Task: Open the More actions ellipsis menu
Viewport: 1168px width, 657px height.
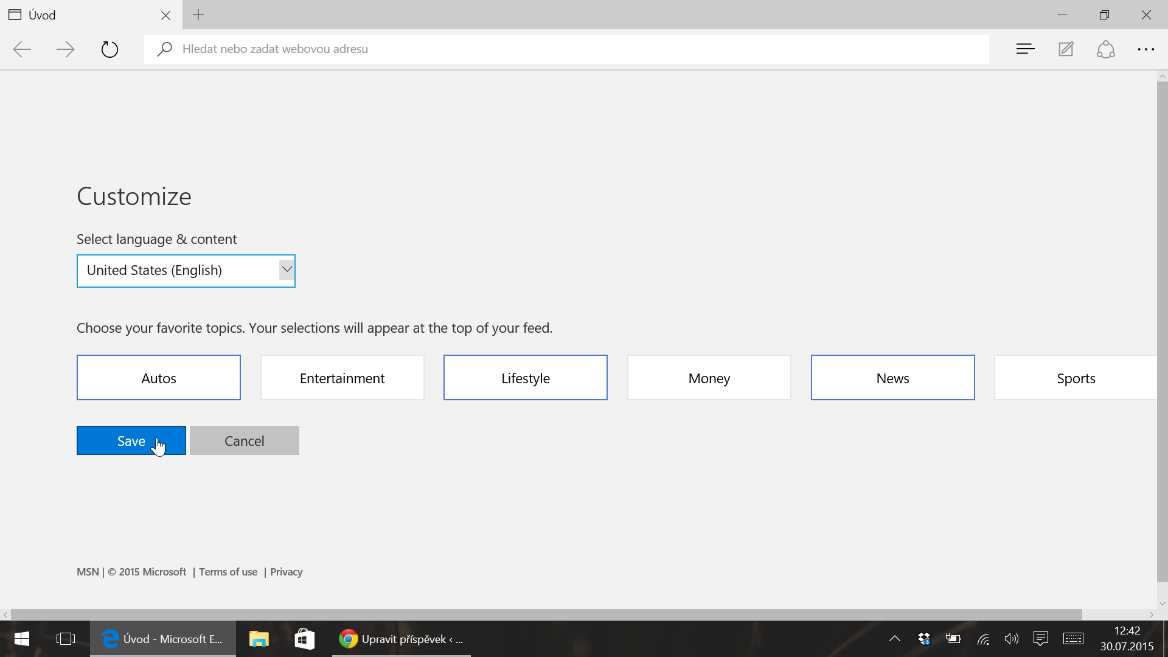Action: 1146,49
